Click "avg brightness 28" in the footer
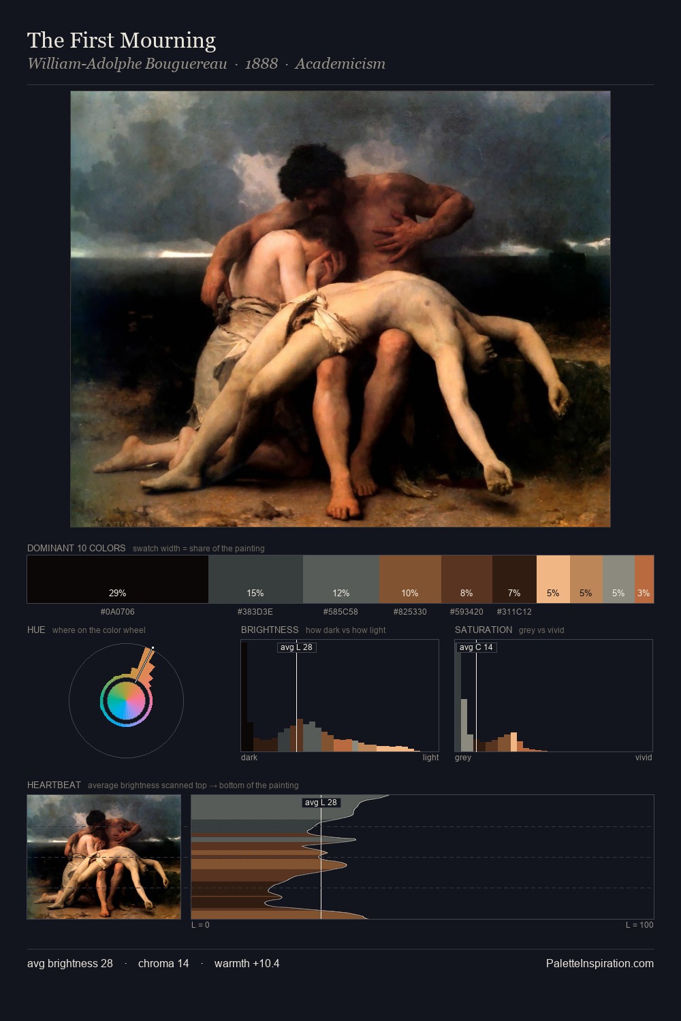 point(70,963)
